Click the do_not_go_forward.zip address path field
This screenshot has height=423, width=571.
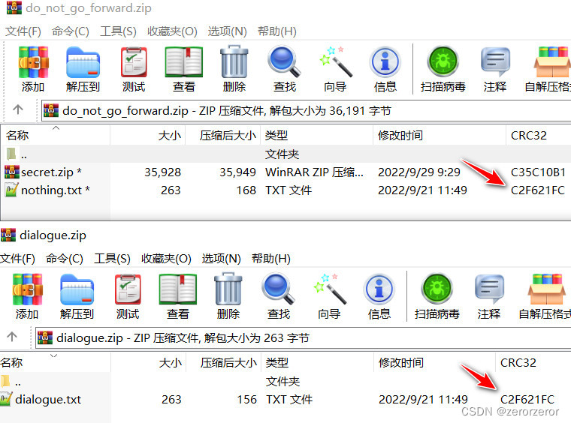306,110
